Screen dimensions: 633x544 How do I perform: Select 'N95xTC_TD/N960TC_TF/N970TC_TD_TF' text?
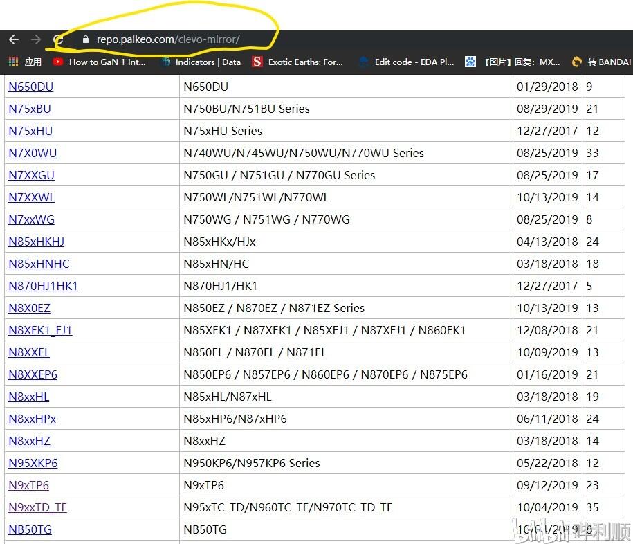coord(287,507)
